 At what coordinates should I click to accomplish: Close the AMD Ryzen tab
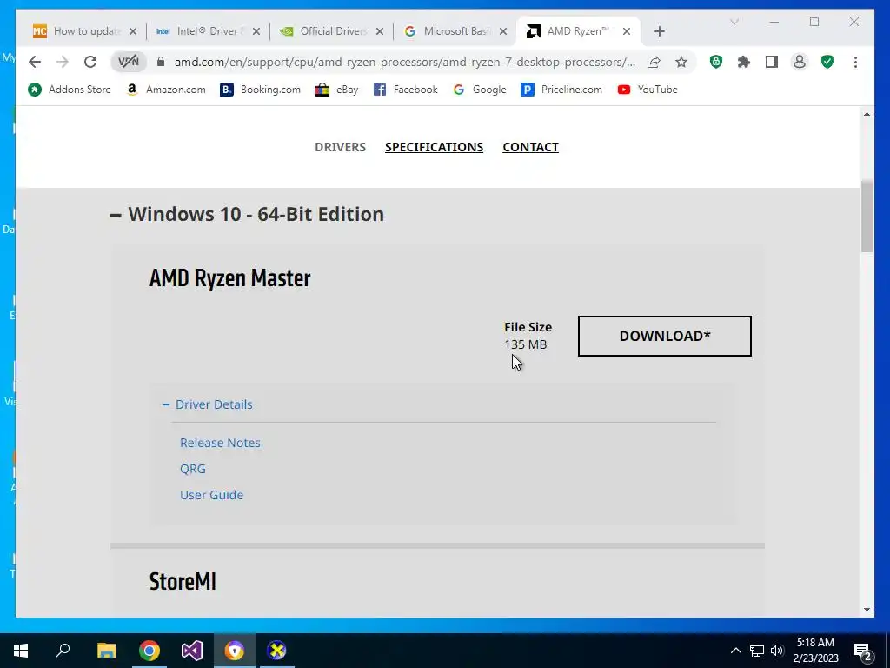click(x=627, y=31)
